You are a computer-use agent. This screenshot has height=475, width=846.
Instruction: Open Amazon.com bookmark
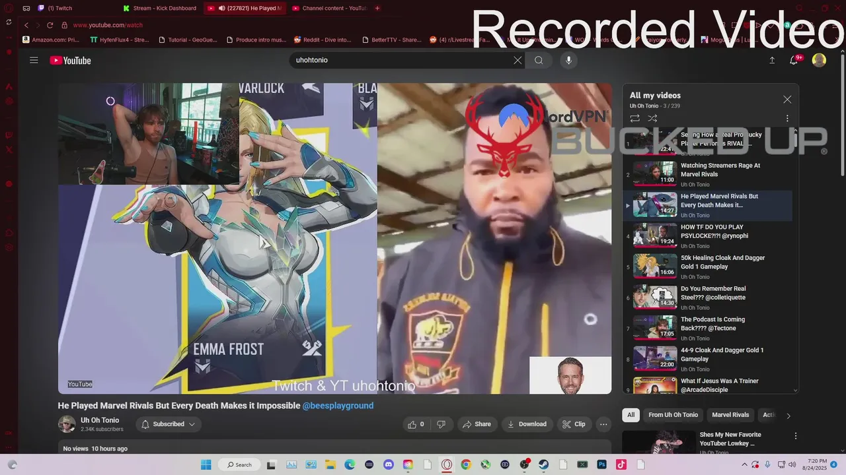click(x=51, y=40)
